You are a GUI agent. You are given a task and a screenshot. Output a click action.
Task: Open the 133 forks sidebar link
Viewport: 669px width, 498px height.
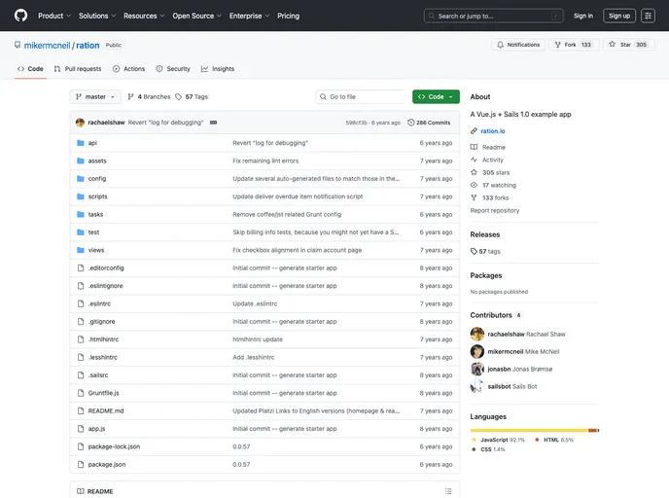pos(489,198)
